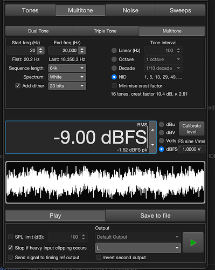Decrement the End freq stepper
This screenshot has height=270, width=215.
[82, 52]
